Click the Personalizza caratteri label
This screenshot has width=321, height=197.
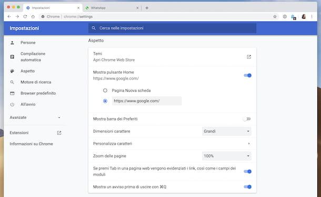coord(113,144)
